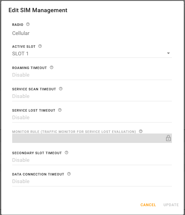
Task: Click the Monitor Rule help icon
Action: click(x=141, y=131)
